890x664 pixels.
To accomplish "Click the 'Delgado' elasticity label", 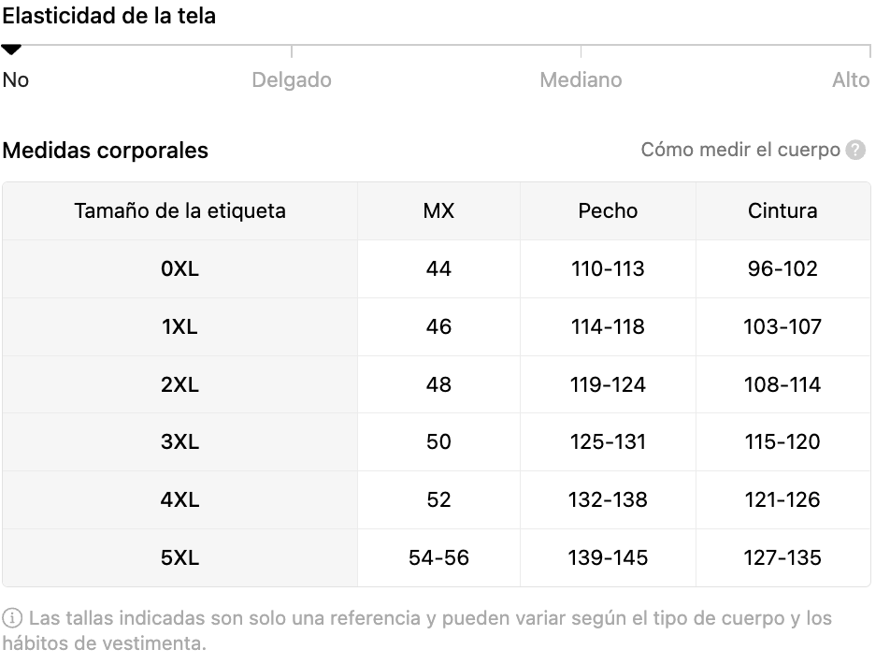I will point(292,80).
